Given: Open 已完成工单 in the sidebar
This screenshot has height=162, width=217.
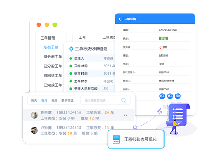Looking at the screenshot, I should click(53, 85).
